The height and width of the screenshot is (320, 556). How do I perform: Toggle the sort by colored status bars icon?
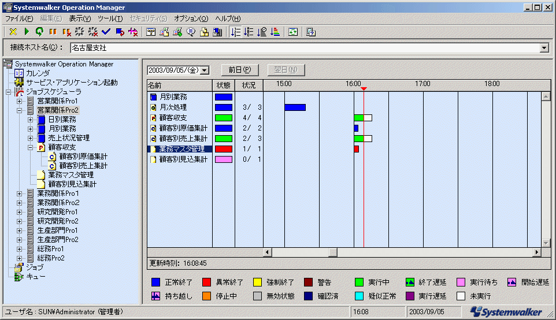click(x=275, y=32)
